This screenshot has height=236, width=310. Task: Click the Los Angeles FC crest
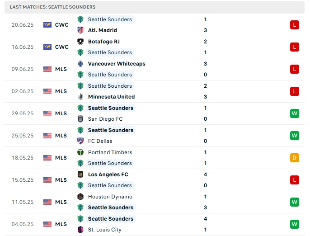click(80, 175)
